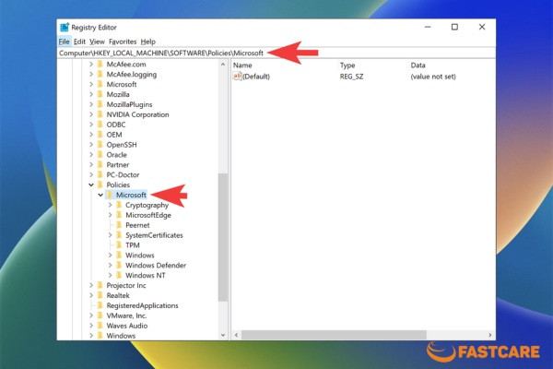Image resolution: width=553 pixels, height=369 pixels.
Task: Click the tree pane vertical scrollbar thumb
Action: (223, 237)
